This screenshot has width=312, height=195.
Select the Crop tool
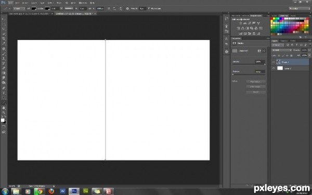click(x=4, y=39)
